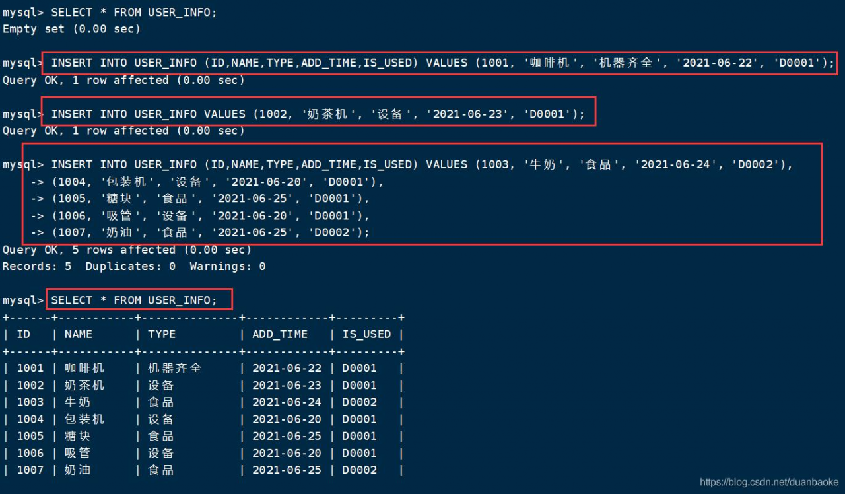Click the IS_USED column header
Screen dimensions: 845x494
pos(366,335)
